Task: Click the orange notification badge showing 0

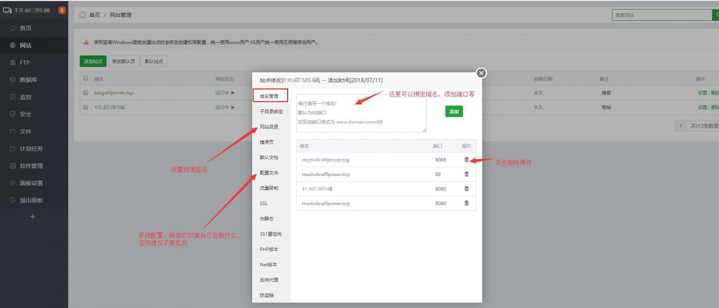Action: click(x=62, y=10)
